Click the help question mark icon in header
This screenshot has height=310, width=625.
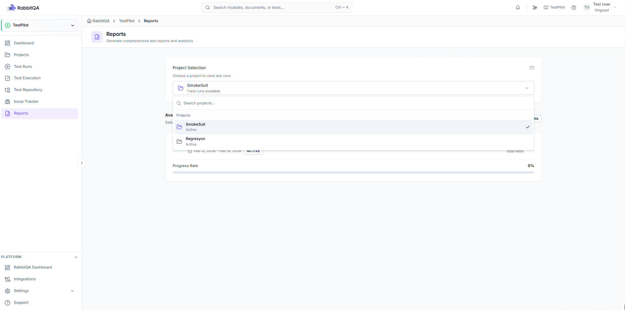tap(574, 8)
